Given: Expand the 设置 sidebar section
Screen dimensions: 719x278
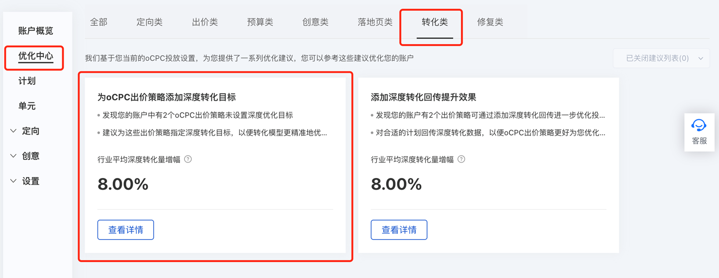Looking at the screenshot, I should click(x=25, y=181).
